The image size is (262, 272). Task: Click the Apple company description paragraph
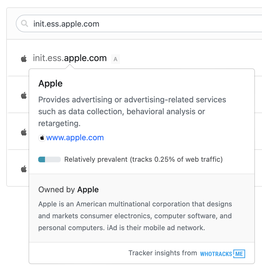135,216
